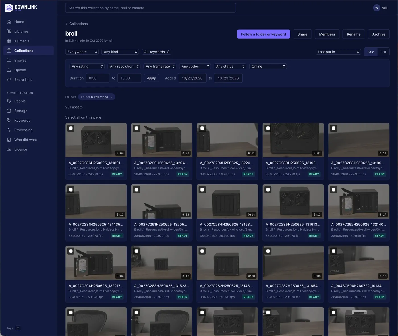Select checkbox on A_0027C289H250625 clip

(x=268, y=128)
